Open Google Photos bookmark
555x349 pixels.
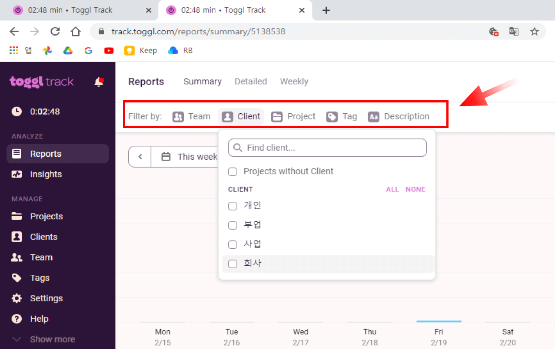47,50
